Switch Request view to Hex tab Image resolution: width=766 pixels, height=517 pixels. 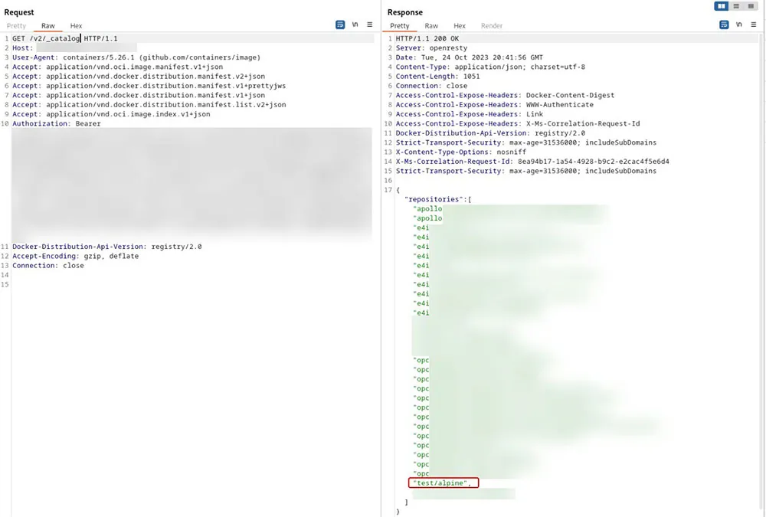76,26
